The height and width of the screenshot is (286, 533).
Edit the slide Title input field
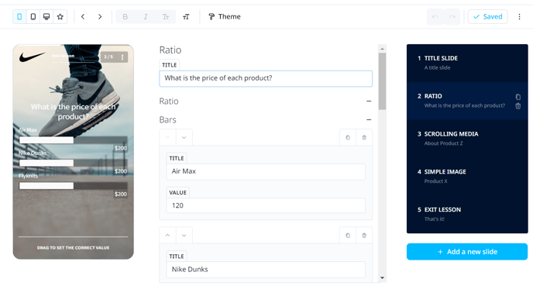[x=266, y=78]
